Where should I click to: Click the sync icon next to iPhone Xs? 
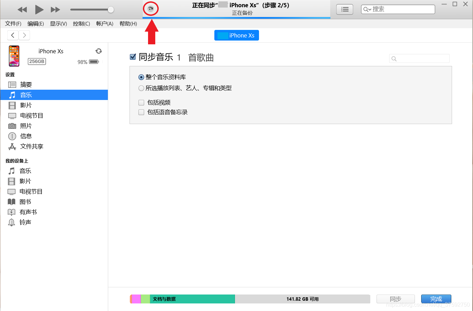point(99,51)
